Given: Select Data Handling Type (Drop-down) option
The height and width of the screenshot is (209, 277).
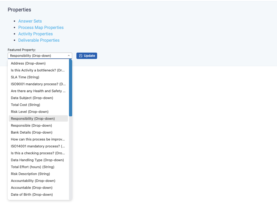Looking at the screenshot, I should (38, 160).
